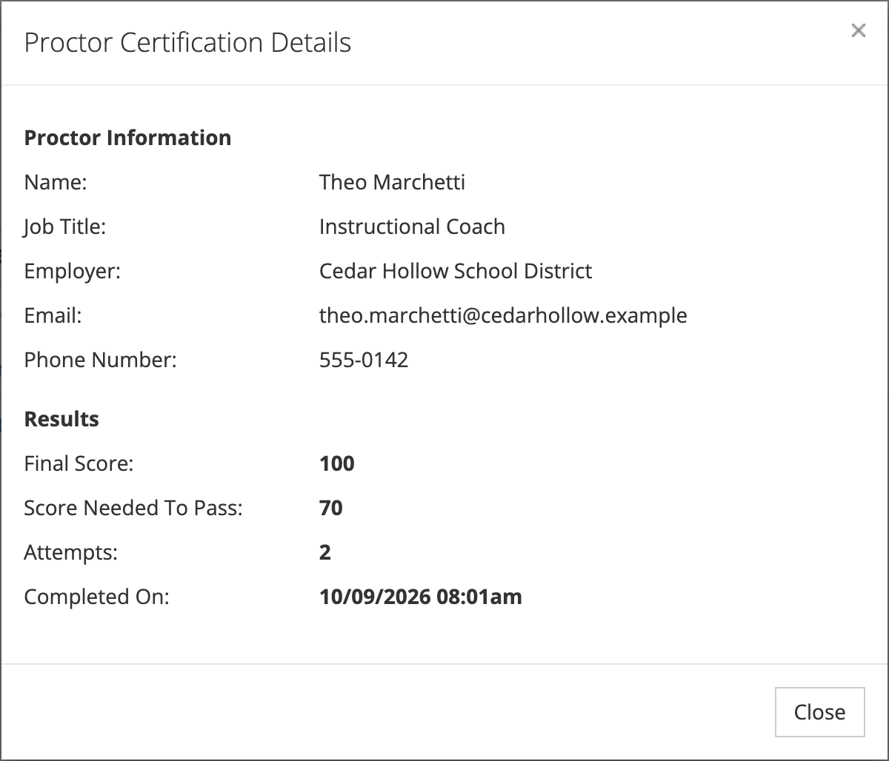Click the Phone Number: label
This screenshot has height=761, width=889.
pyautogui.click(x=101, y=360)
